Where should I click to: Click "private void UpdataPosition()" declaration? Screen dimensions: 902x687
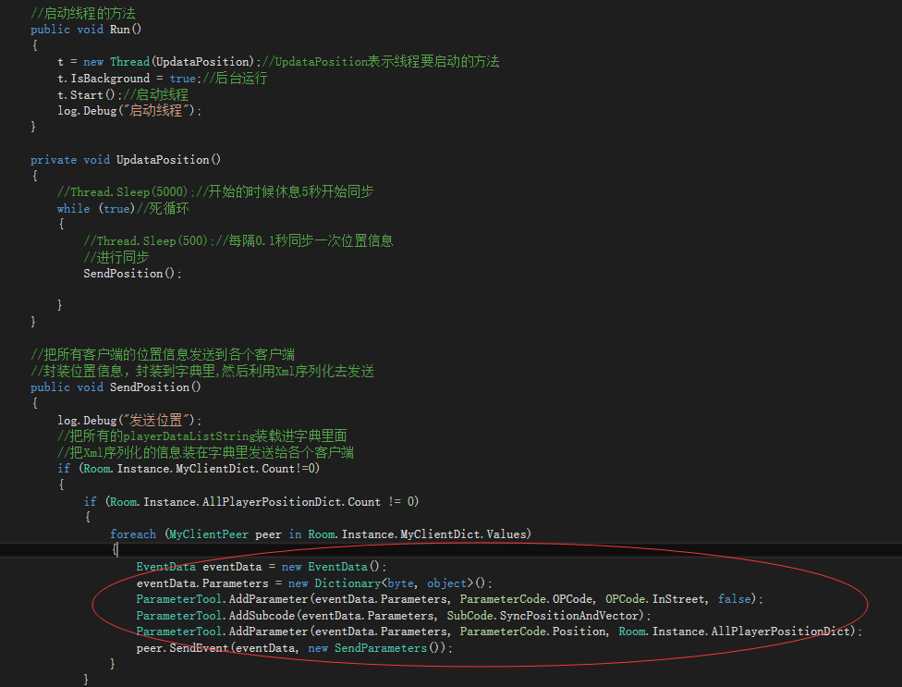click(126, 159)
